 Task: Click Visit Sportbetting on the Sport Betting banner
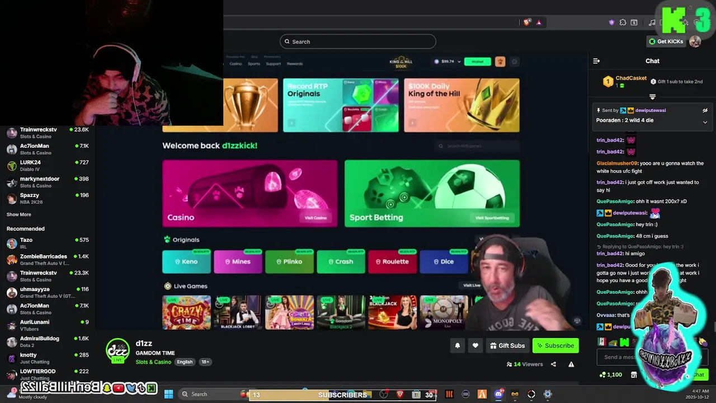point(492,218)
